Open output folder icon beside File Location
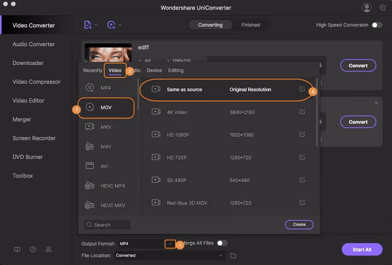 pos(233,255)
